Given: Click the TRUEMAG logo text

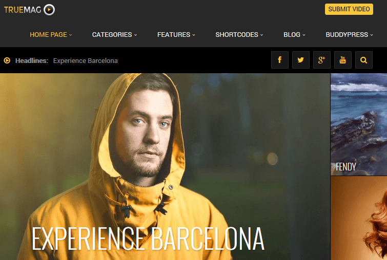Looking at the screenshot, I should [23, 10].
